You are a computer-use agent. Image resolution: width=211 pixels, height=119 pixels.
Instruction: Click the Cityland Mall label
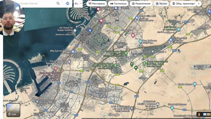180,38
